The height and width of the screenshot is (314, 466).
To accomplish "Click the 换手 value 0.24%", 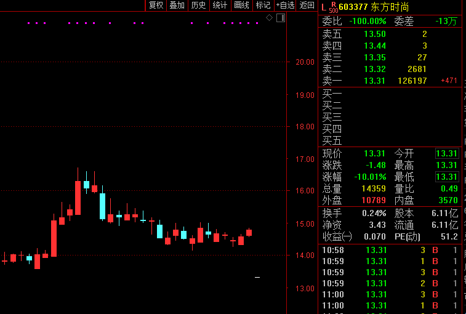I will (x=374, y=213).
